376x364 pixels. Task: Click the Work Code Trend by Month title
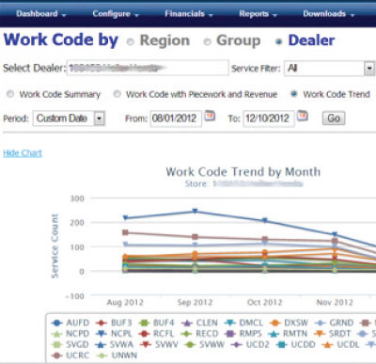243,172
